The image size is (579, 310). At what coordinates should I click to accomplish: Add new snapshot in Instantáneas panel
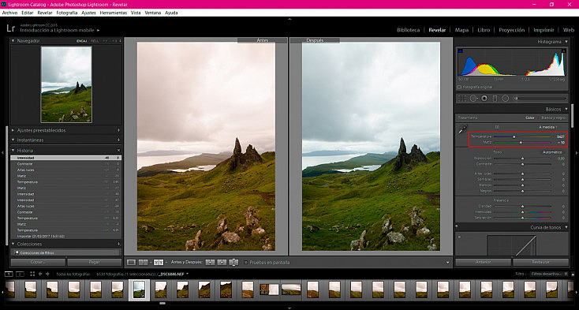coord(118,140)
